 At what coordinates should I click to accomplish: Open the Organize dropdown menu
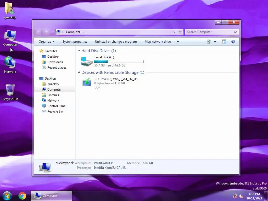coord(47,42)
